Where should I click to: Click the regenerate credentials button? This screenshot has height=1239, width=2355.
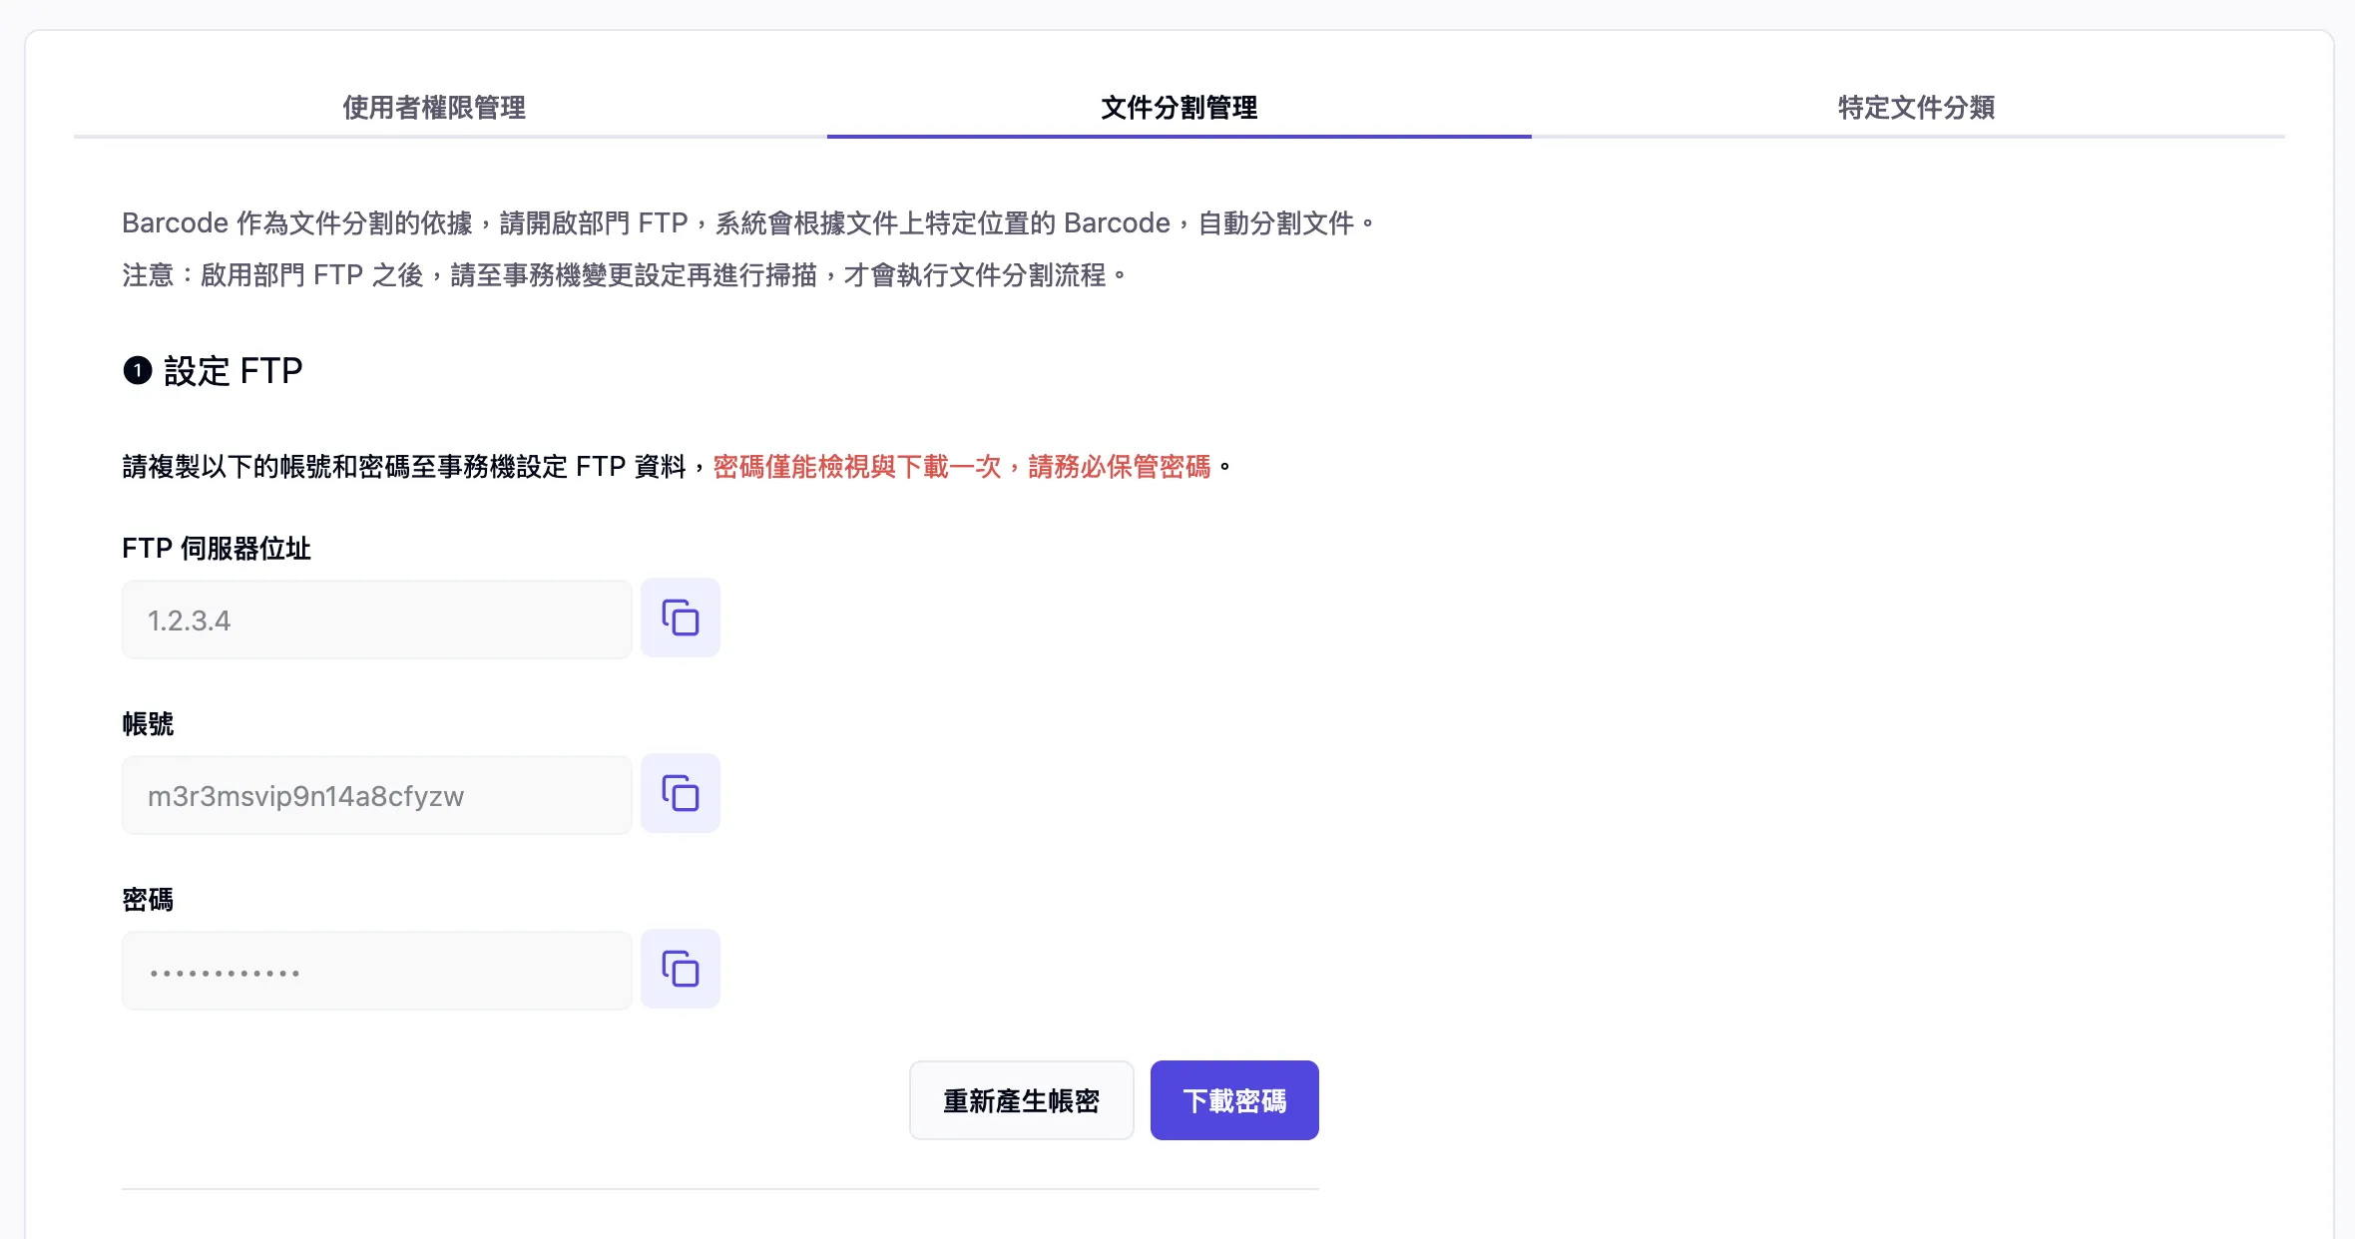pyautogui.click(x=1021, y=1100)
